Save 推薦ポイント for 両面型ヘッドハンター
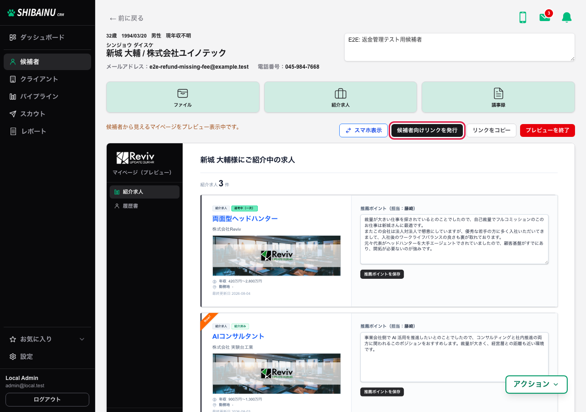Screen dimensions: 586x412 pyautogui.click(x=382, y=274)
